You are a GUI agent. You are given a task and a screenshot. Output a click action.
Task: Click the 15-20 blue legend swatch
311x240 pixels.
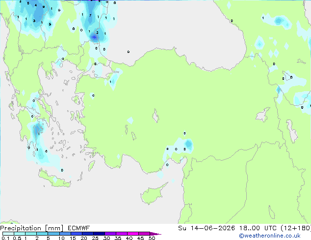coord(77,234)
